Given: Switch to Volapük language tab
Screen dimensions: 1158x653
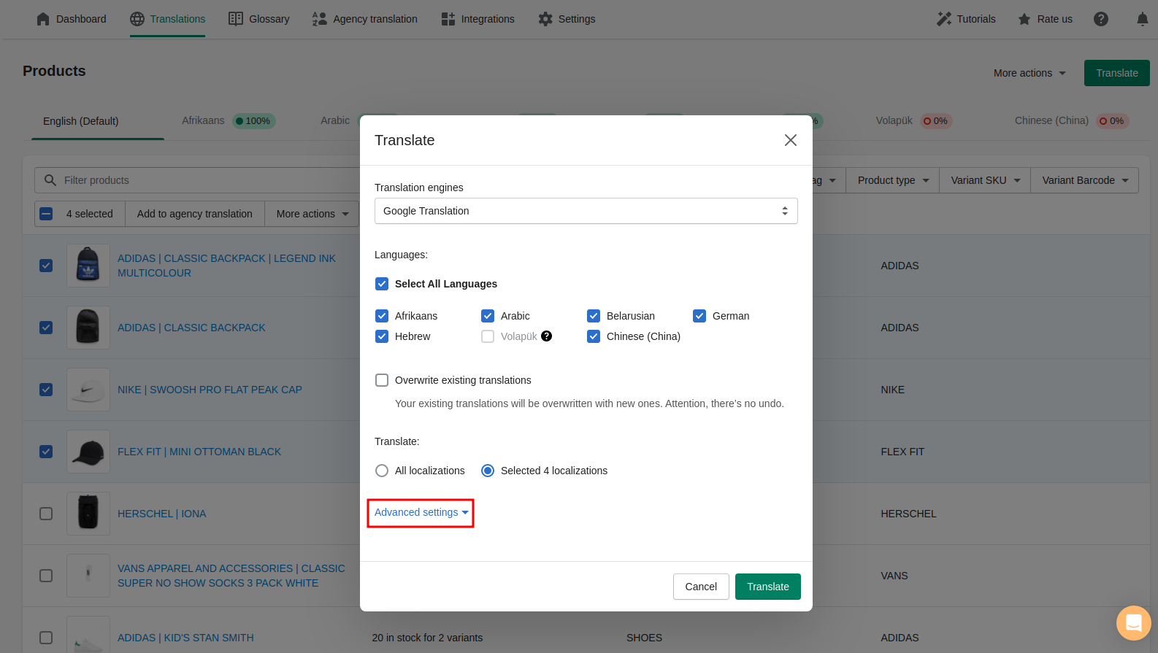Looking at the screenshot, I should click(x=913, y=120).
